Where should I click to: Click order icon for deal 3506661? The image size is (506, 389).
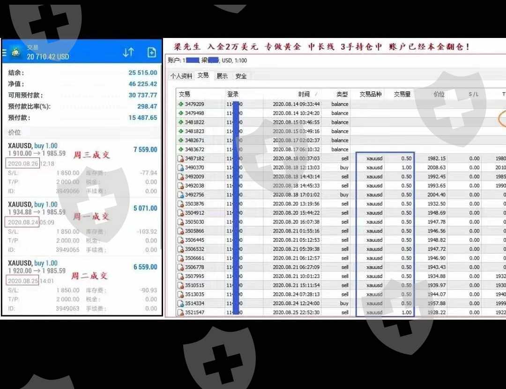(181, 258)
